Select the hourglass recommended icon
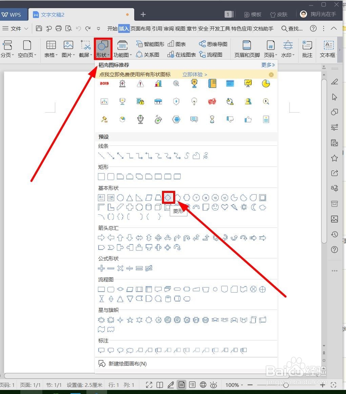Image resolution: width=346 pixels, height=394 pixels. pos(212,119)
